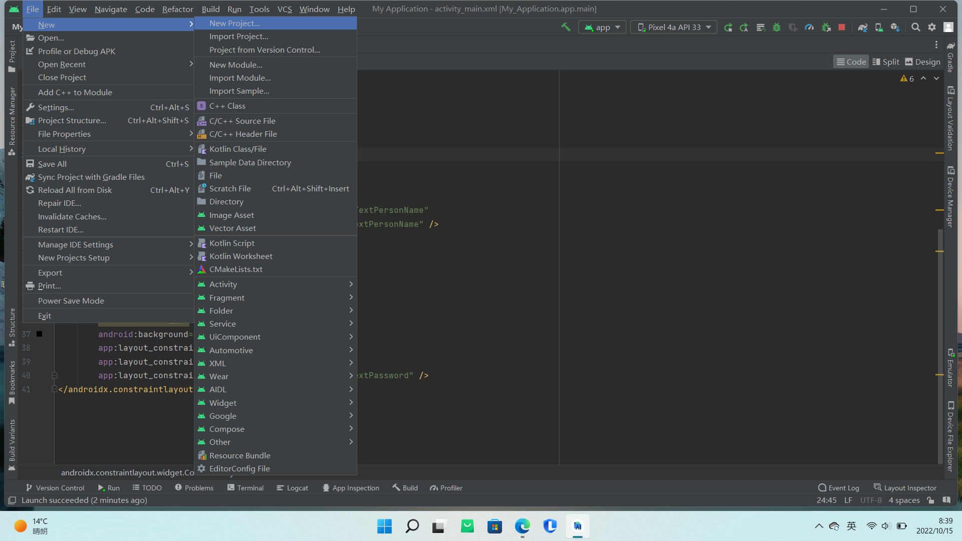Image resolution: width=962 pixels, height=541 pixels.
Task: Profile the app using the gauge icon
Action: pyautogui.click(x=810, y=28)
